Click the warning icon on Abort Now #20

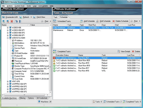[54, 61]
